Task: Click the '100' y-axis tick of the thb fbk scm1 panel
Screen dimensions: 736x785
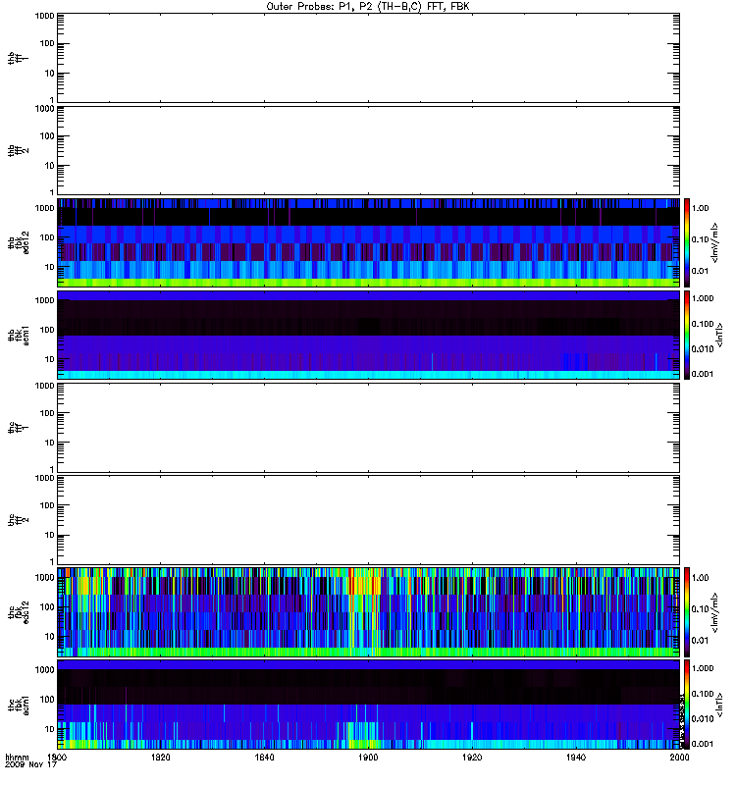Action: [47, 330]
